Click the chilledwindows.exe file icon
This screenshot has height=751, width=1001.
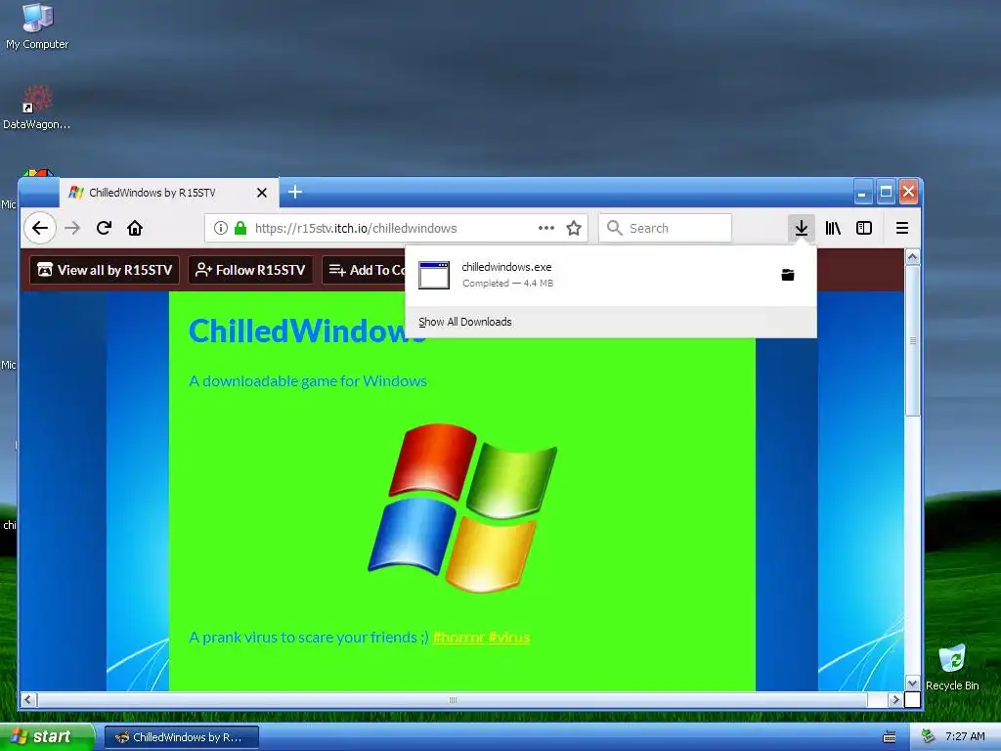pos(434,275)
